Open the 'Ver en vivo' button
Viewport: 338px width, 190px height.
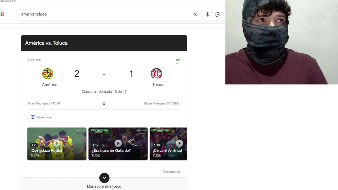41,117
